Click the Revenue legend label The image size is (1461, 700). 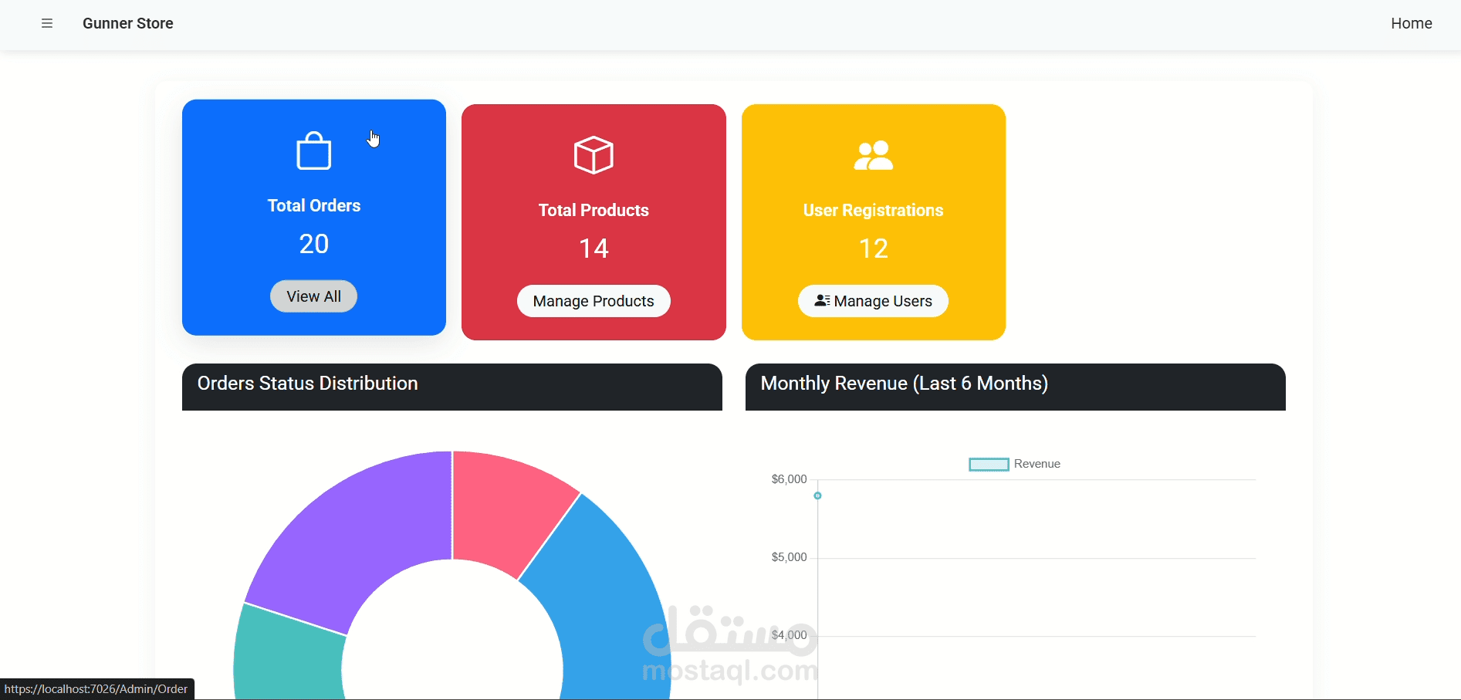(1037, 464)
